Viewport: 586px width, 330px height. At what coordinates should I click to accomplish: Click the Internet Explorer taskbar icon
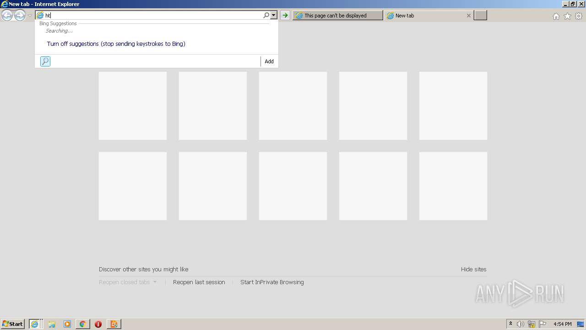(x=35, y=324)
